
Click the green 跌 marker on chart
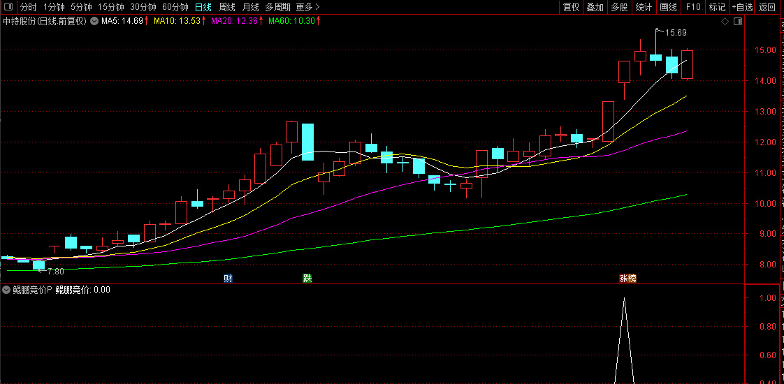click(x=307, y=279)
